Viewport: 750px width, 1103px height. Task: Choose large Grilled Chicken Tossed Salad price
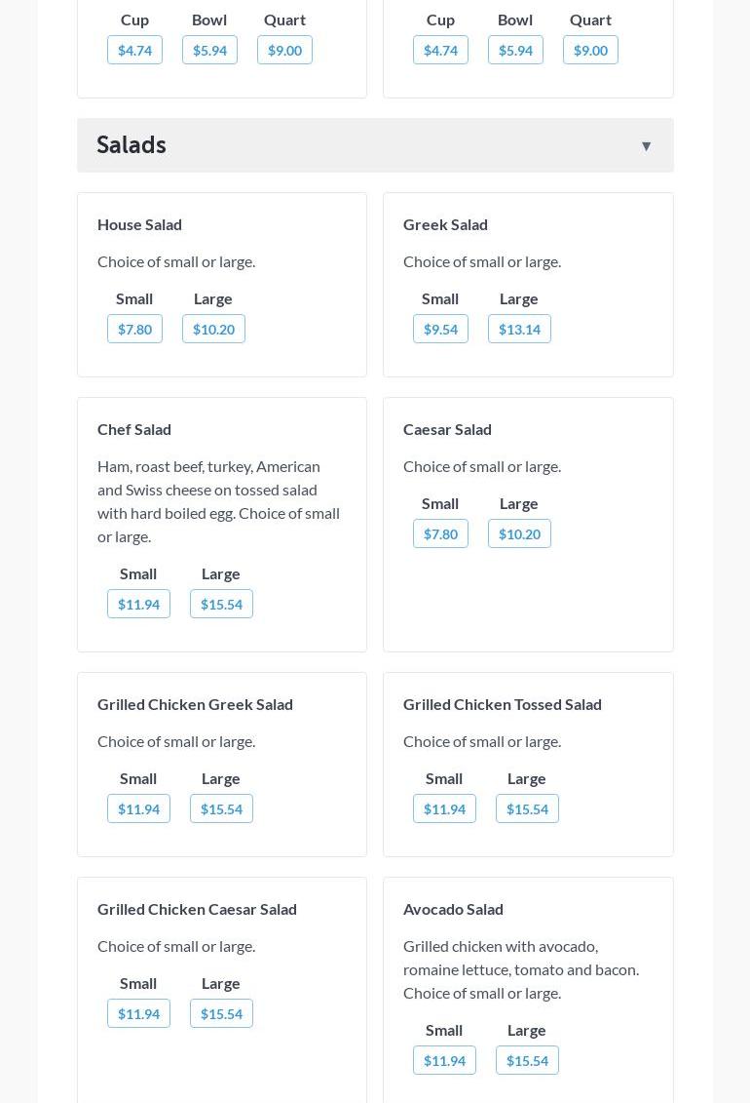527,809
